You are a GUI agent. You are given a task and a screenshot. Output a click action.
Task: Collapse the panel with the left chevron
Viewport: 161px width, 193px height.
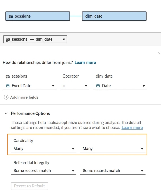(159, 53)
